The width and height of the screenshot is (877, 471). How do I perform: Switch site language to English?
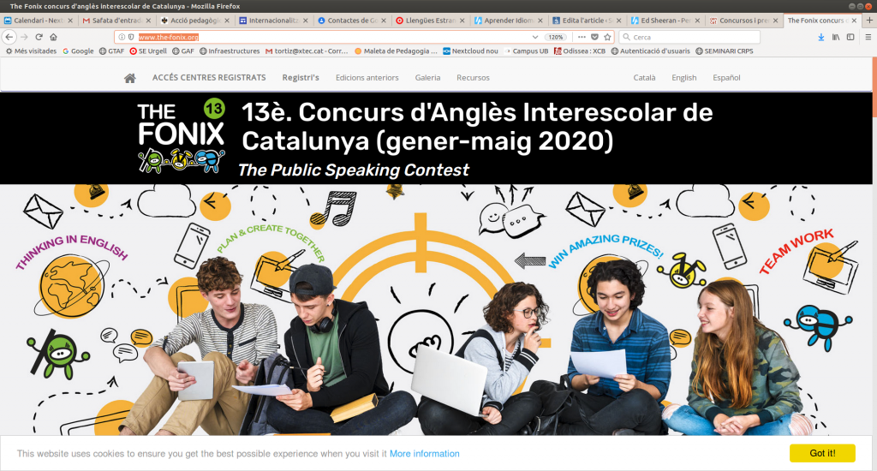pyautogui.click(x=684, y=78)
